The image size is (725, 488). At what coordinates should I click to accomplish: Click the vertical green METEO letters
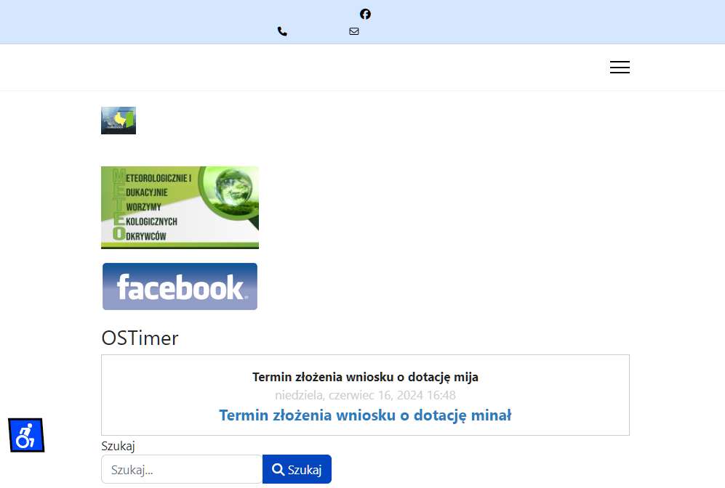click(x=119, y=205)
